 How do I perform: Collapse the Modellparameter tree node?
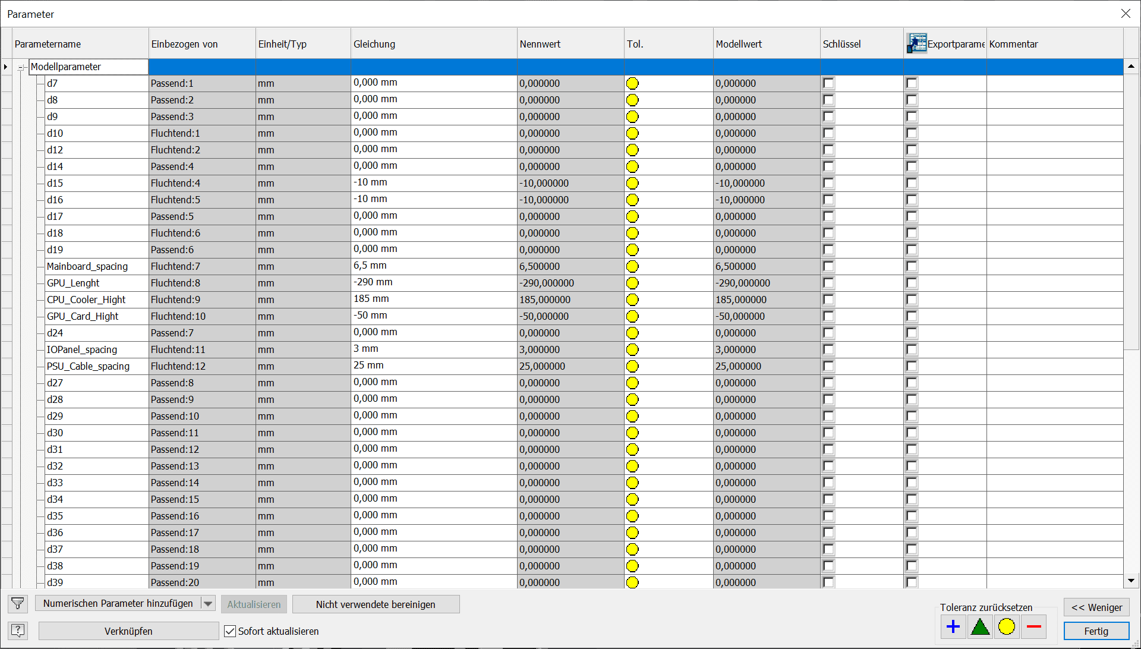21,67
